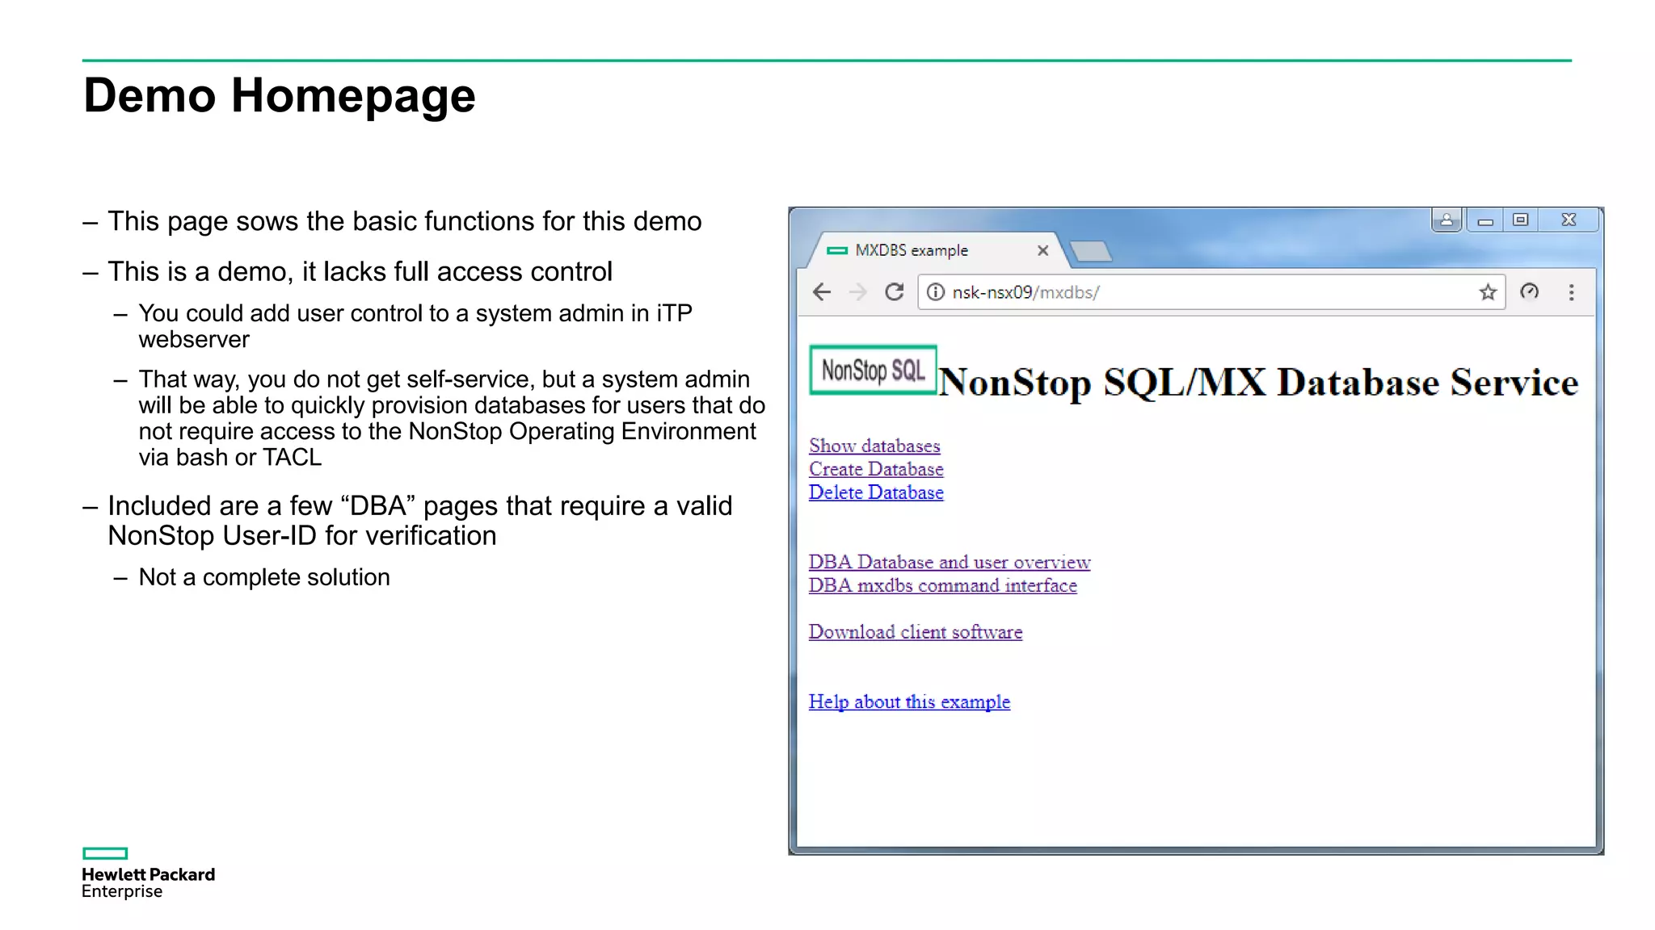This screenshot has width=1655, height=930.
Task: Open the Chrome three-dot menu
Action: 1571,291
